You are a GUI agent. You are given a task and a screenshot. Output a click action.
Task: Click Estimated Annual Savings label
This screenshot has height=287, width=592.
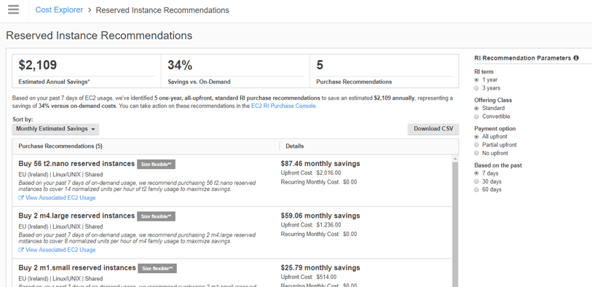(x=55, y=82)
